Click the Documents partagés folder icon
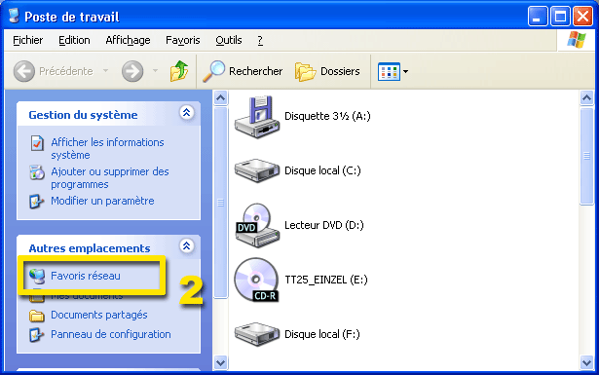This screenshot has width=599, height=375. (x=37, y=316)
